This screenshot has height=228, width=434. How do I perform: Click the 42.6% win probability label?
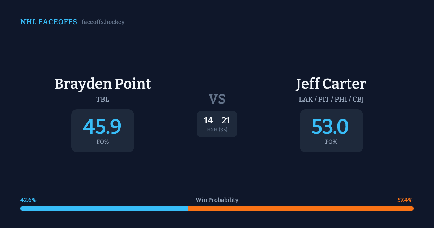pos(28,200)
